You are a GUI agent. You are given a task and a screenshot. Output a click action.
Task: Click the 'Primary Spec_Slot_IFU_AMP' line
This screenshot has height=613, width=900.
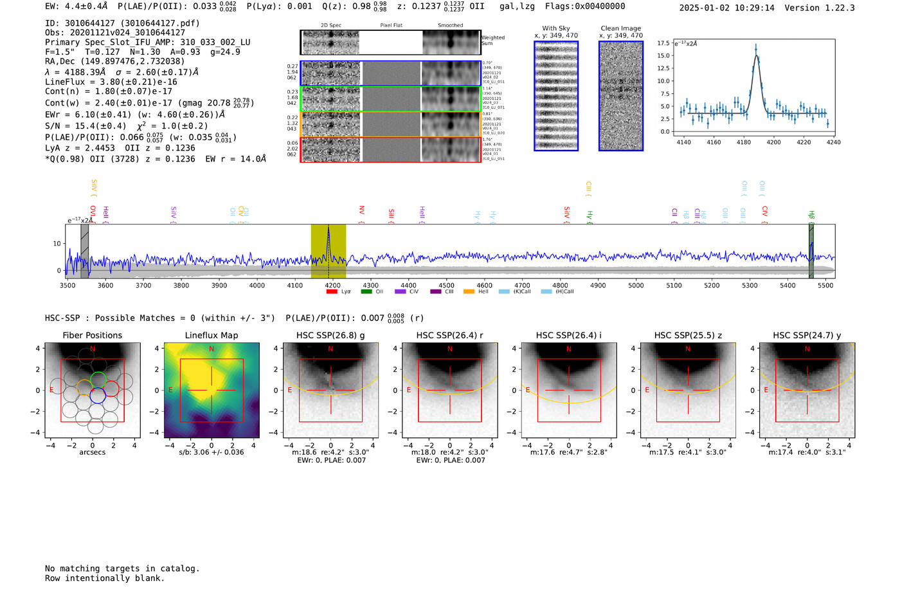tap(148, 42)
